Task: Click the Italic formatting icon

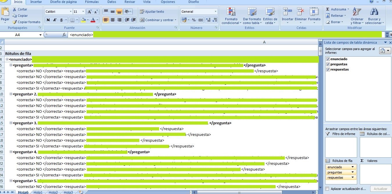Action: click(x=55, y=20)
